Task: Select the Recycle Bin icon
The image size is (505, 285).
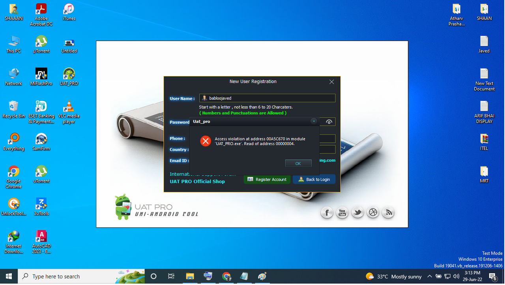Action: coord(14,109)
